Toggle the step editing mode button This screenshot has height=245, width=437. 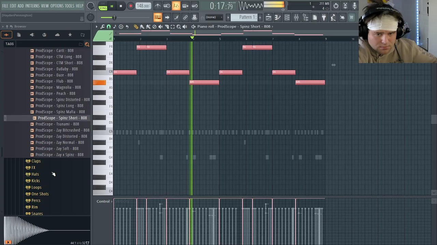click(x=176, y=17)
